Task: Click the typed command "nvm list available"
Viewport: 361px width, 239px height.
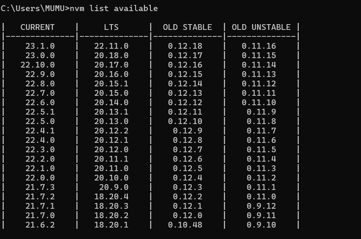Action: 114,8
